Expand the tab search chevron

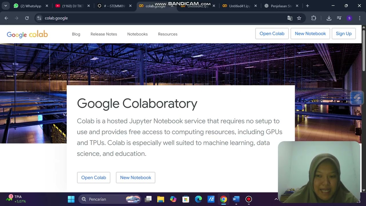click(6, 6)
